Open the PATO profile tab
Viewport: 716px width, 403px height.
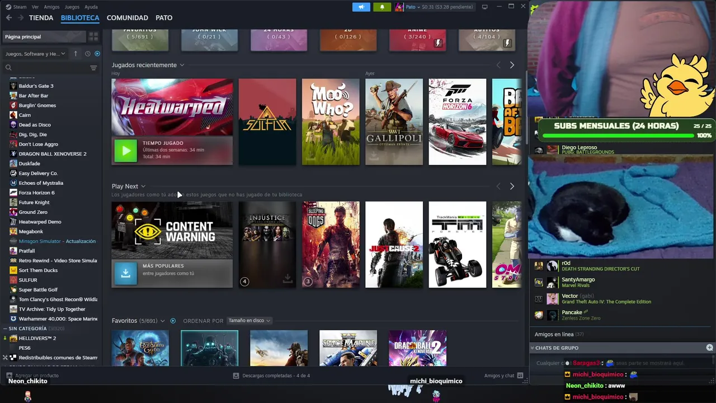tap(164, 18)
